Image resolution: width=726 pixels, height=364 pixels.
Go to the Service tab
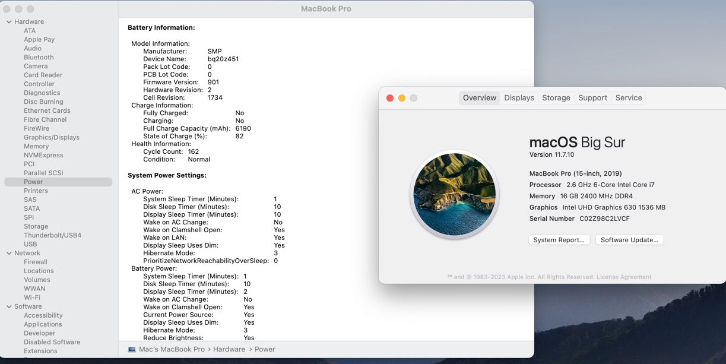tap(629, 98)
